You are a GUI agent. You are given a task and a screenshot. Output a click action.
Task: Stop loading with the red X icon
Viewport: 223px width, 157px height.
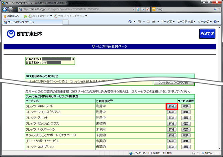point(148,9)
